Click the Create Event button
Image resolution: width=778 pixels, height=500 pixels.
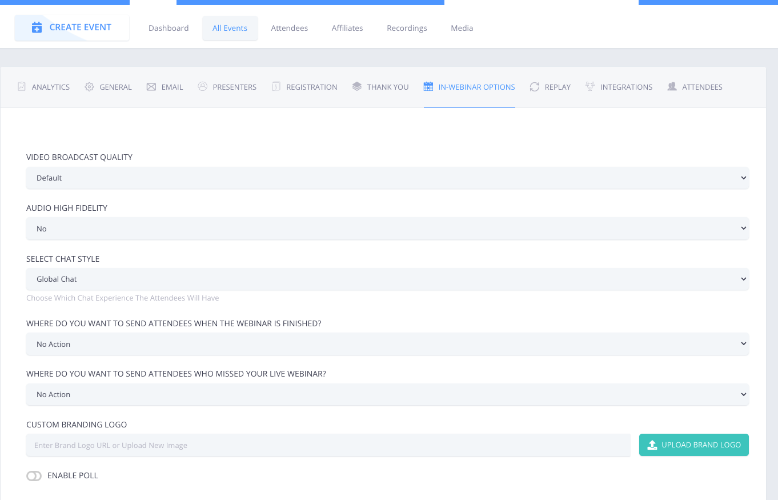tap(72, 27)
